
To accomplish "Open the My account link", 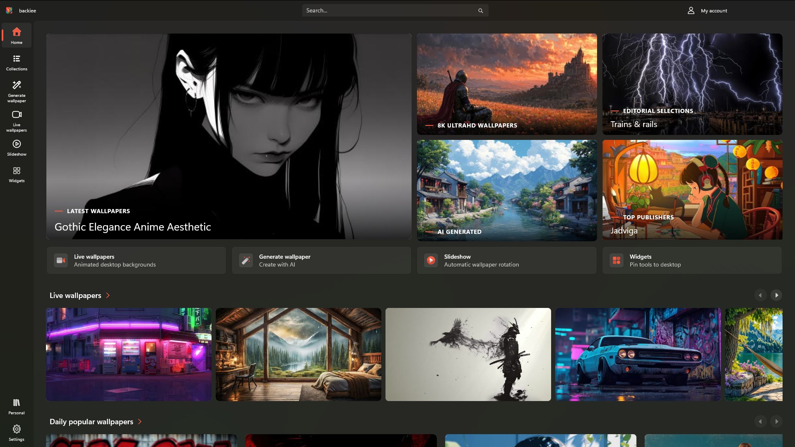I will (x=714, y=11).
